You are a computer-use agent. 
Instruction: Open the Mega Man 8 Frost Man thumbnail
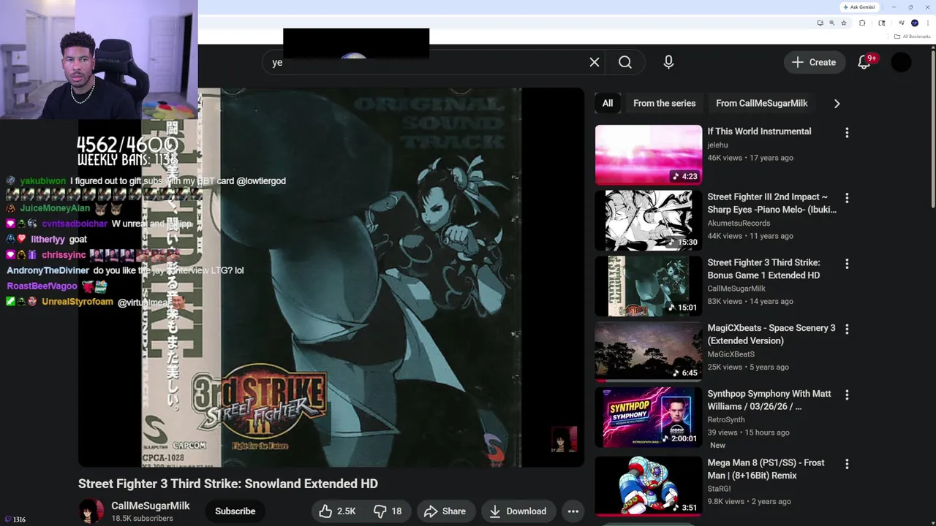pyautogui.click(x=649, y=486)
